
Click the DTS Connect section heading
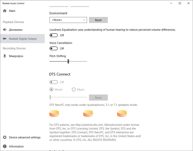[x=60, y=74]
